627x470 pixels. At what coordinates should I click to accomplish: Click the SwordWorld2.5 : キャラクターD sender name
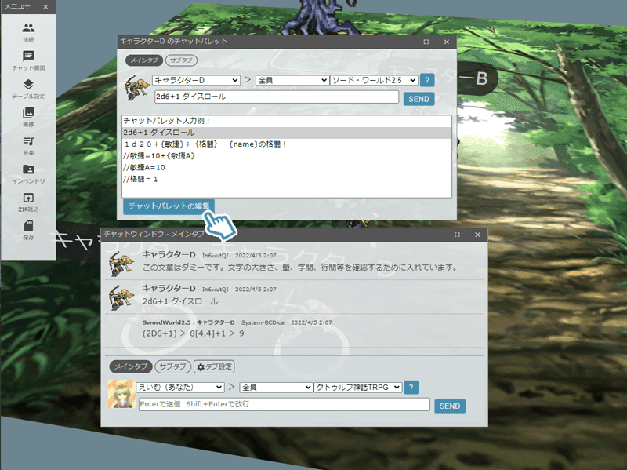click(189, 322)
